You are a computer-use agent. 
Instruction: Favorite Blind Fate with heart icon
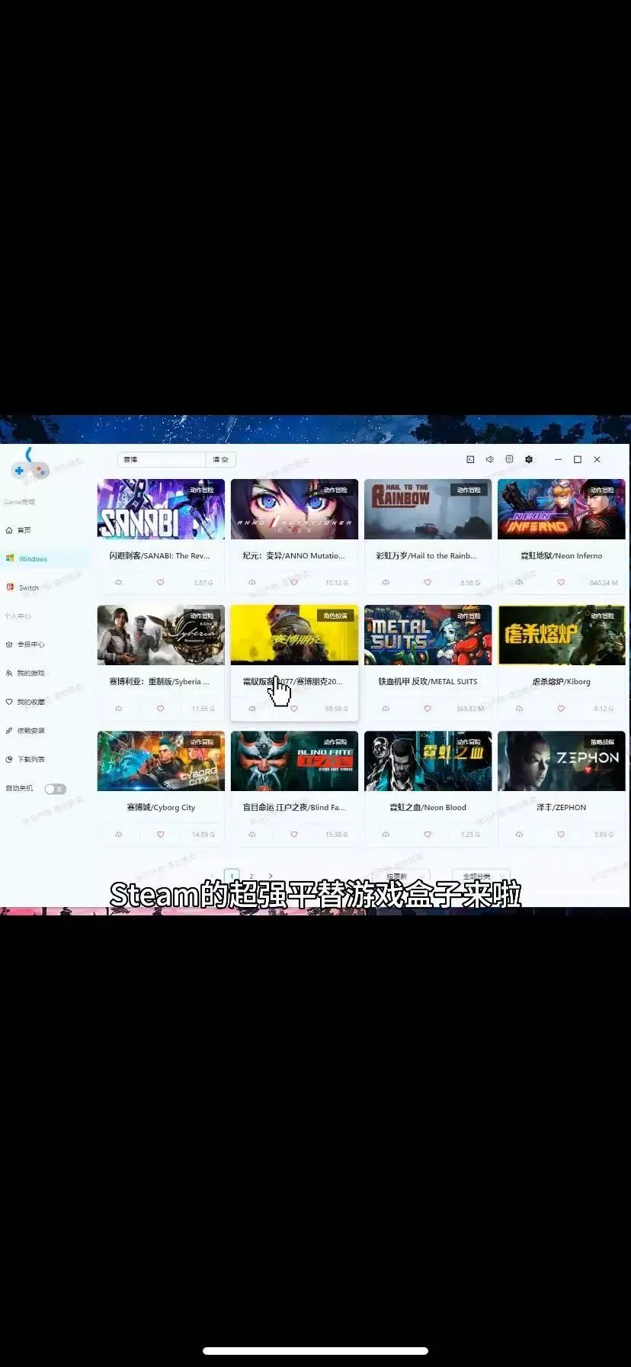point(294,835)
